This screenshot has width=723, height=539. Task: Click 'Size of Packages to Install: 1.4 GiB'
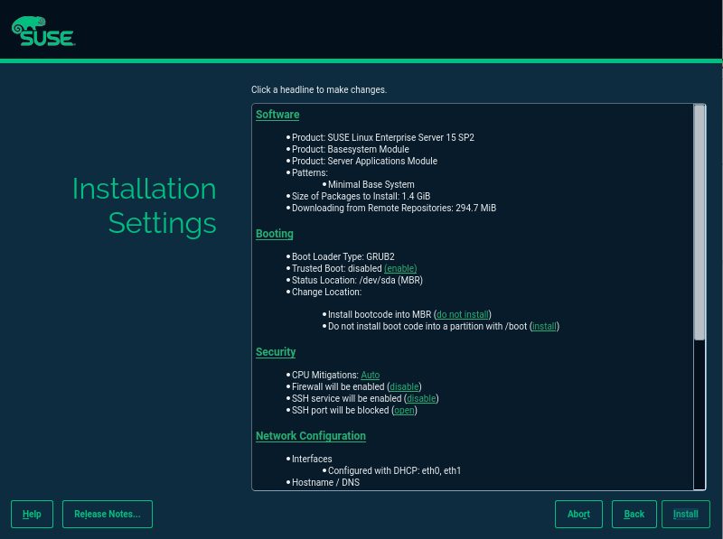click(361, 196)
